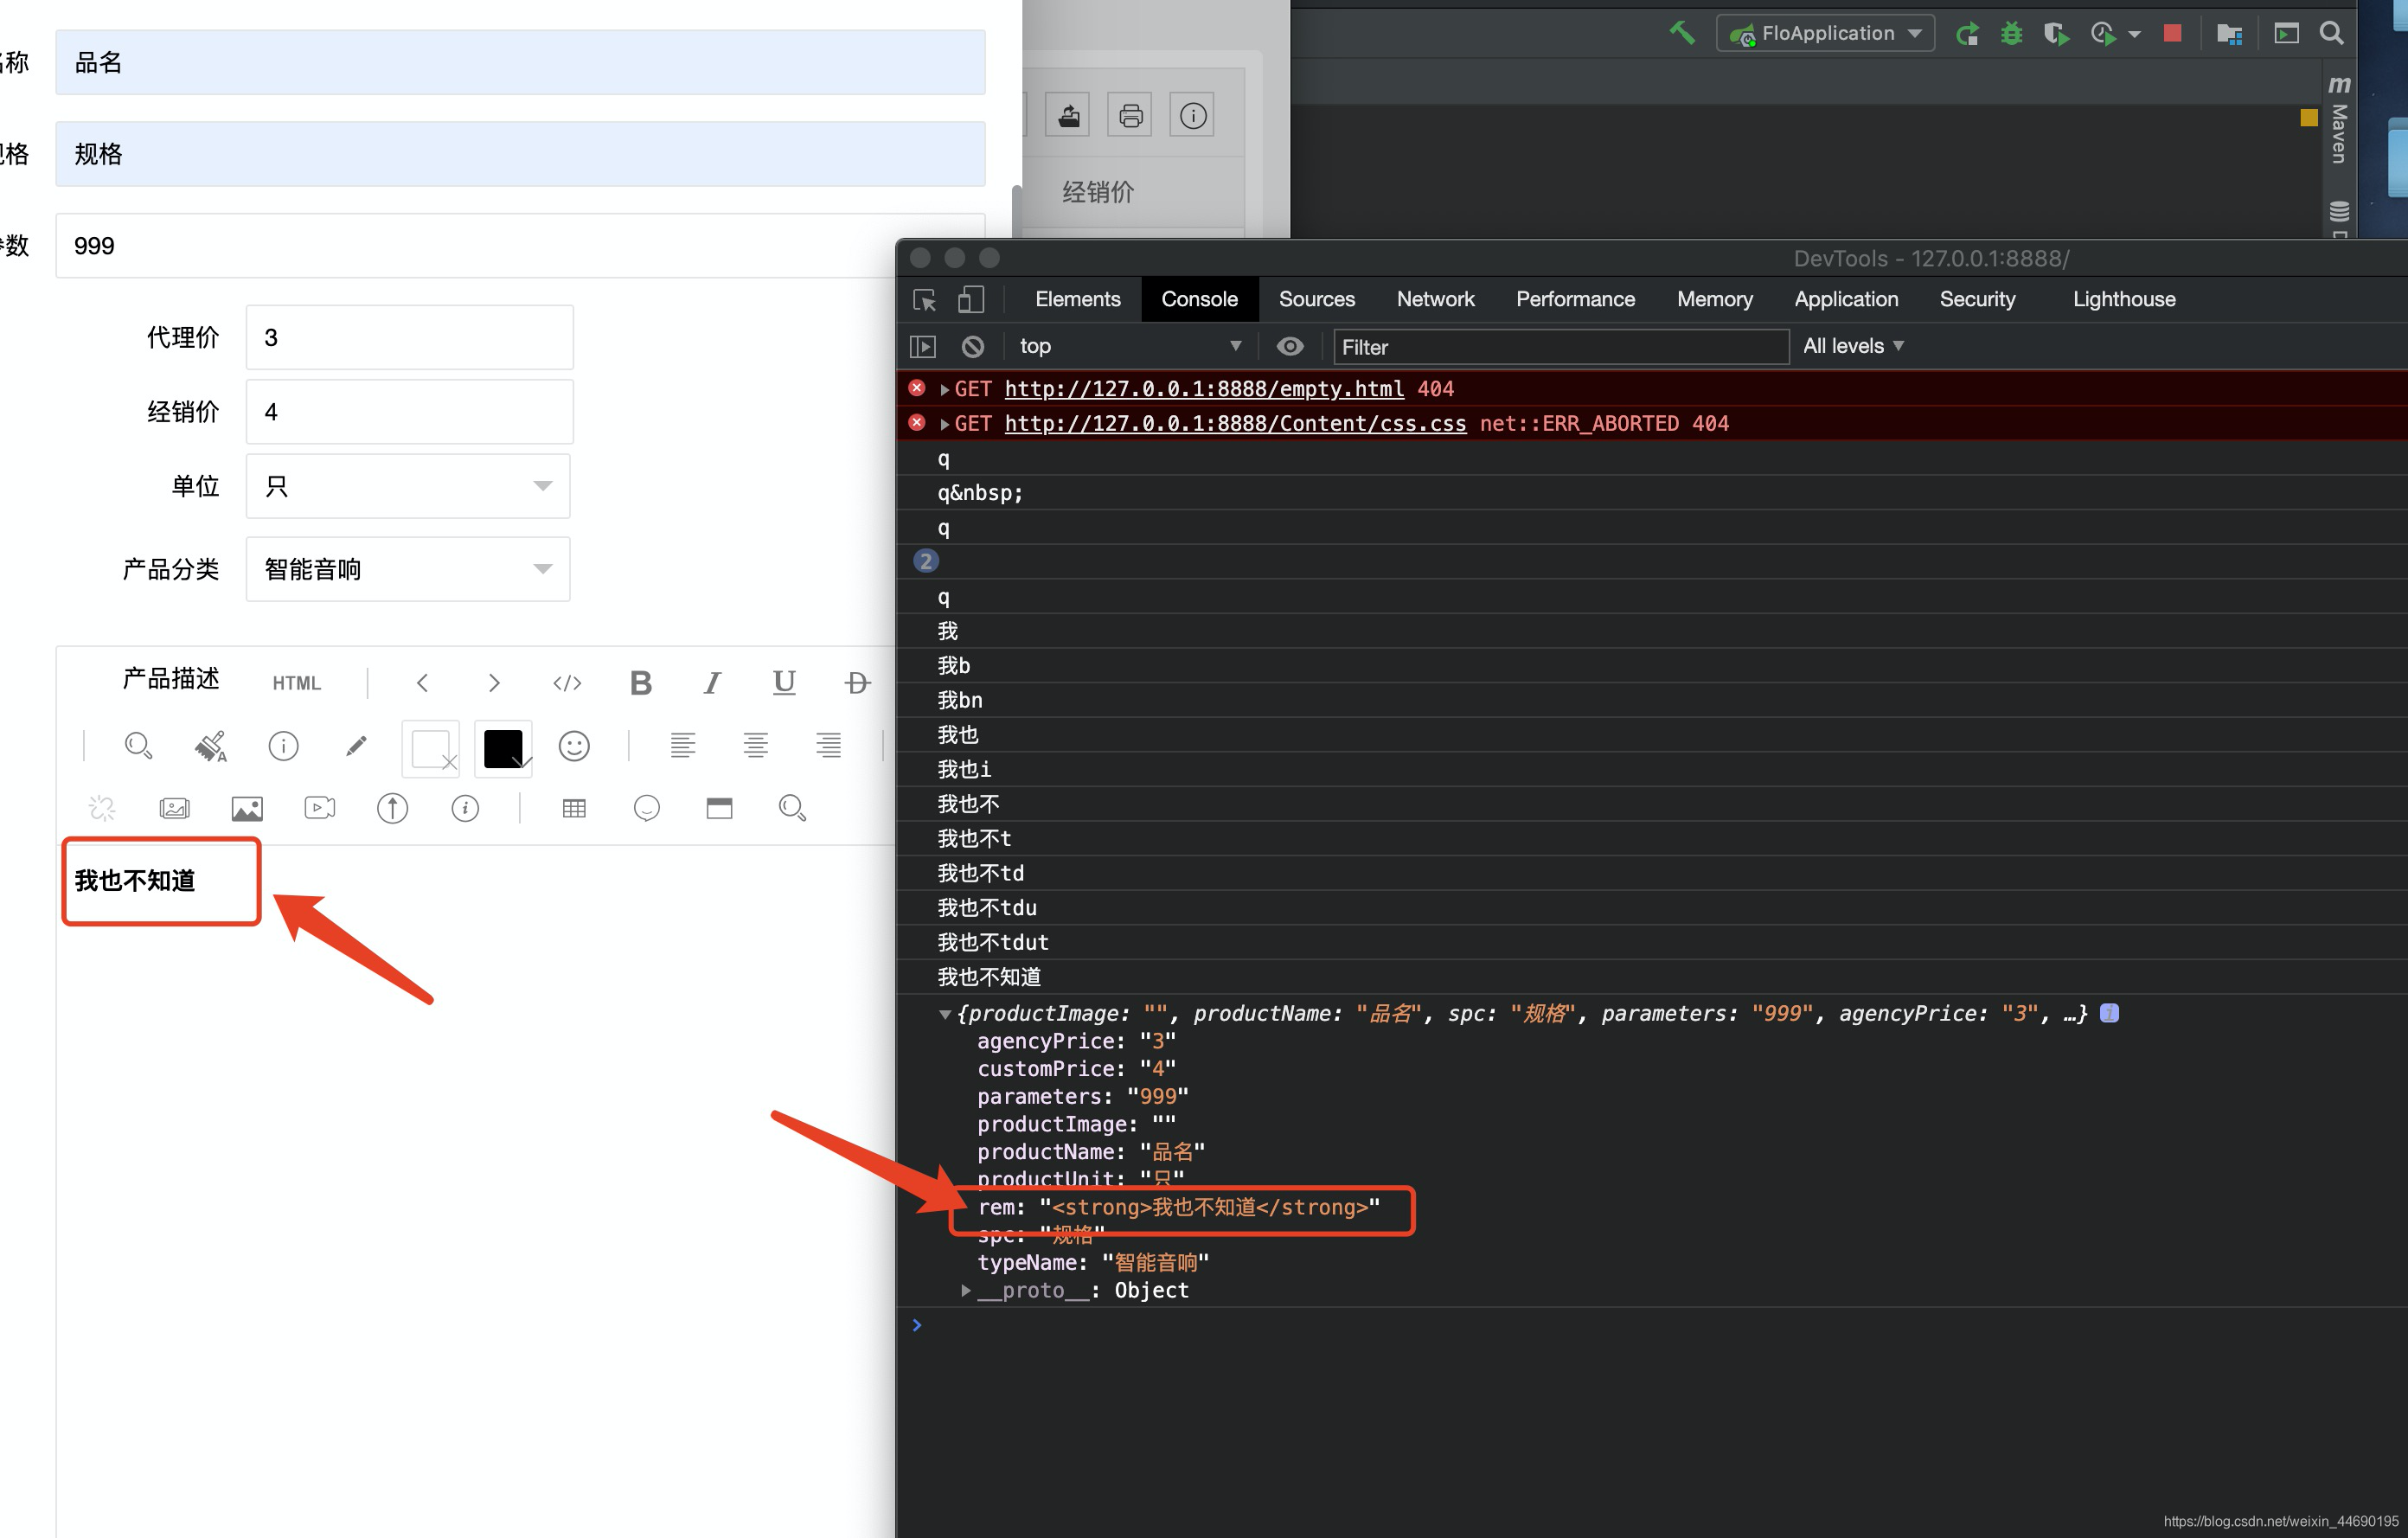Click the Insert Image icon in editor toolbar
This screenshot has height=1538, width=2408.
pos(246,808)
